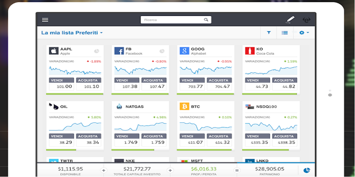Click pie chart icon on FB card

(162, 51)
